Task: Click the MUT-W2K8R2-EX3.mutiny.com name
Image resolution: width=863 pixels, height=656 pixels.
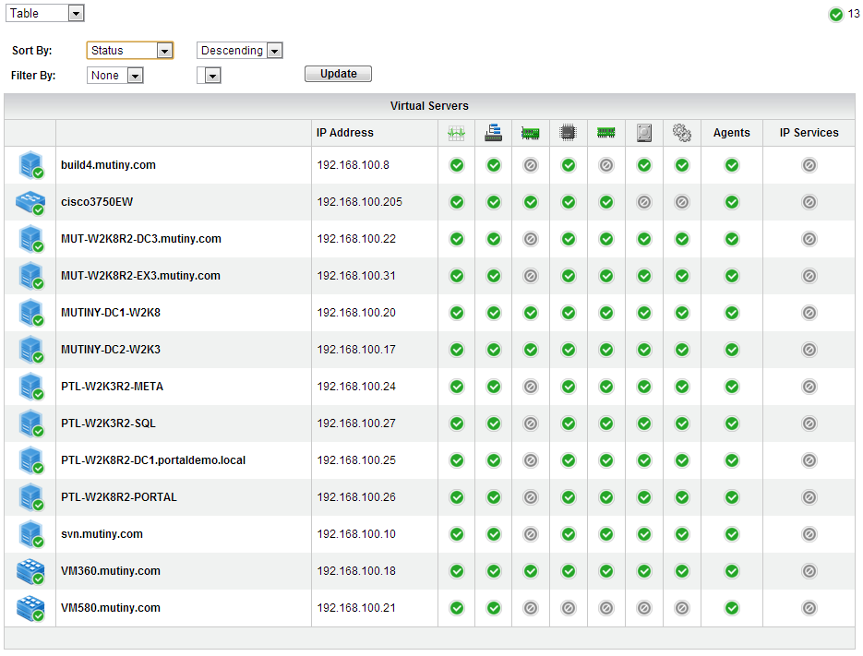Action: [x=140, y=276]
